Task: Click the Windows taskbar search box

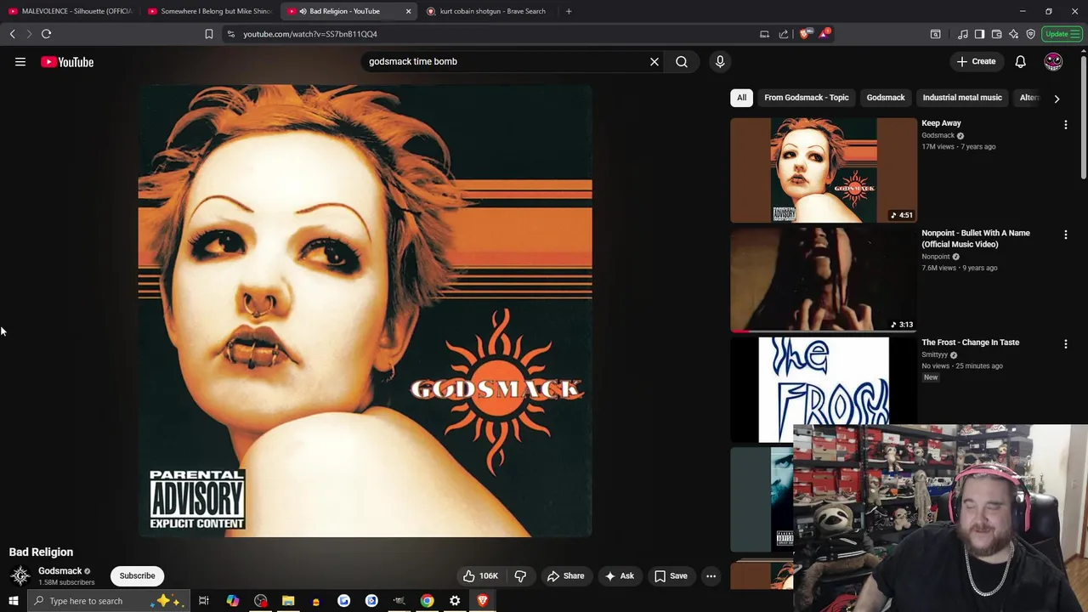Action: pyautogui.click(x=108, y=601)
